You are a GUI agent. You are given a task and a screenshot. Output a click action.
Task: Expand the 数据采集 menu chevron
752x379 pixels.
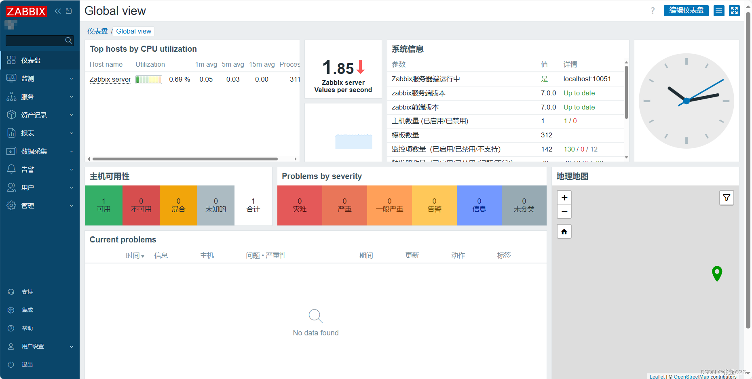point(72,152)
